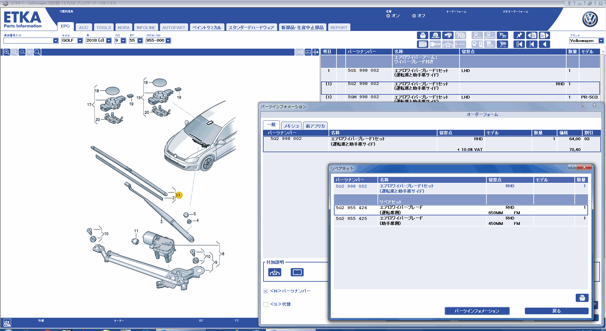Select repair kit row 5G2 955 426
Image resolution: width=606 pixels, height=331 pixels.
click(461, 210)
